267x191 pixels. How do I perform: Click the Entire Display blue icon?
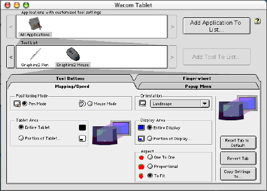coord(141,127)
